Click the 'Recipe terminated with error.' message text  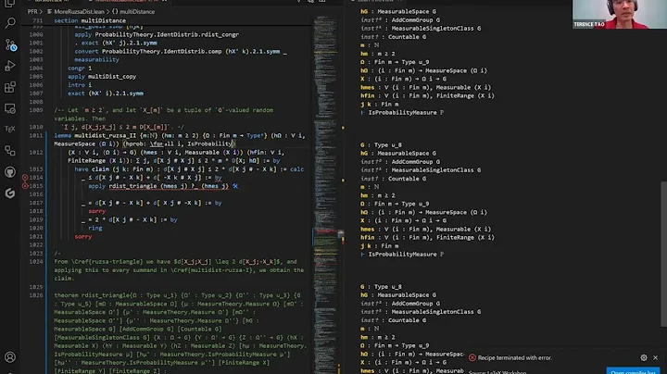[x=515, y=358]
